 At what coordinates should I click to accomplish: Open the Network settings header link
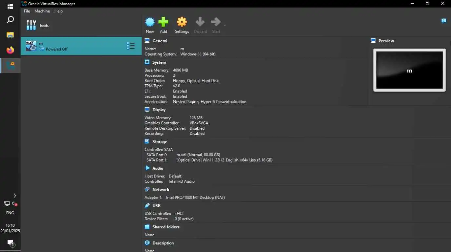pyautogui.click(x=161, y=190)
